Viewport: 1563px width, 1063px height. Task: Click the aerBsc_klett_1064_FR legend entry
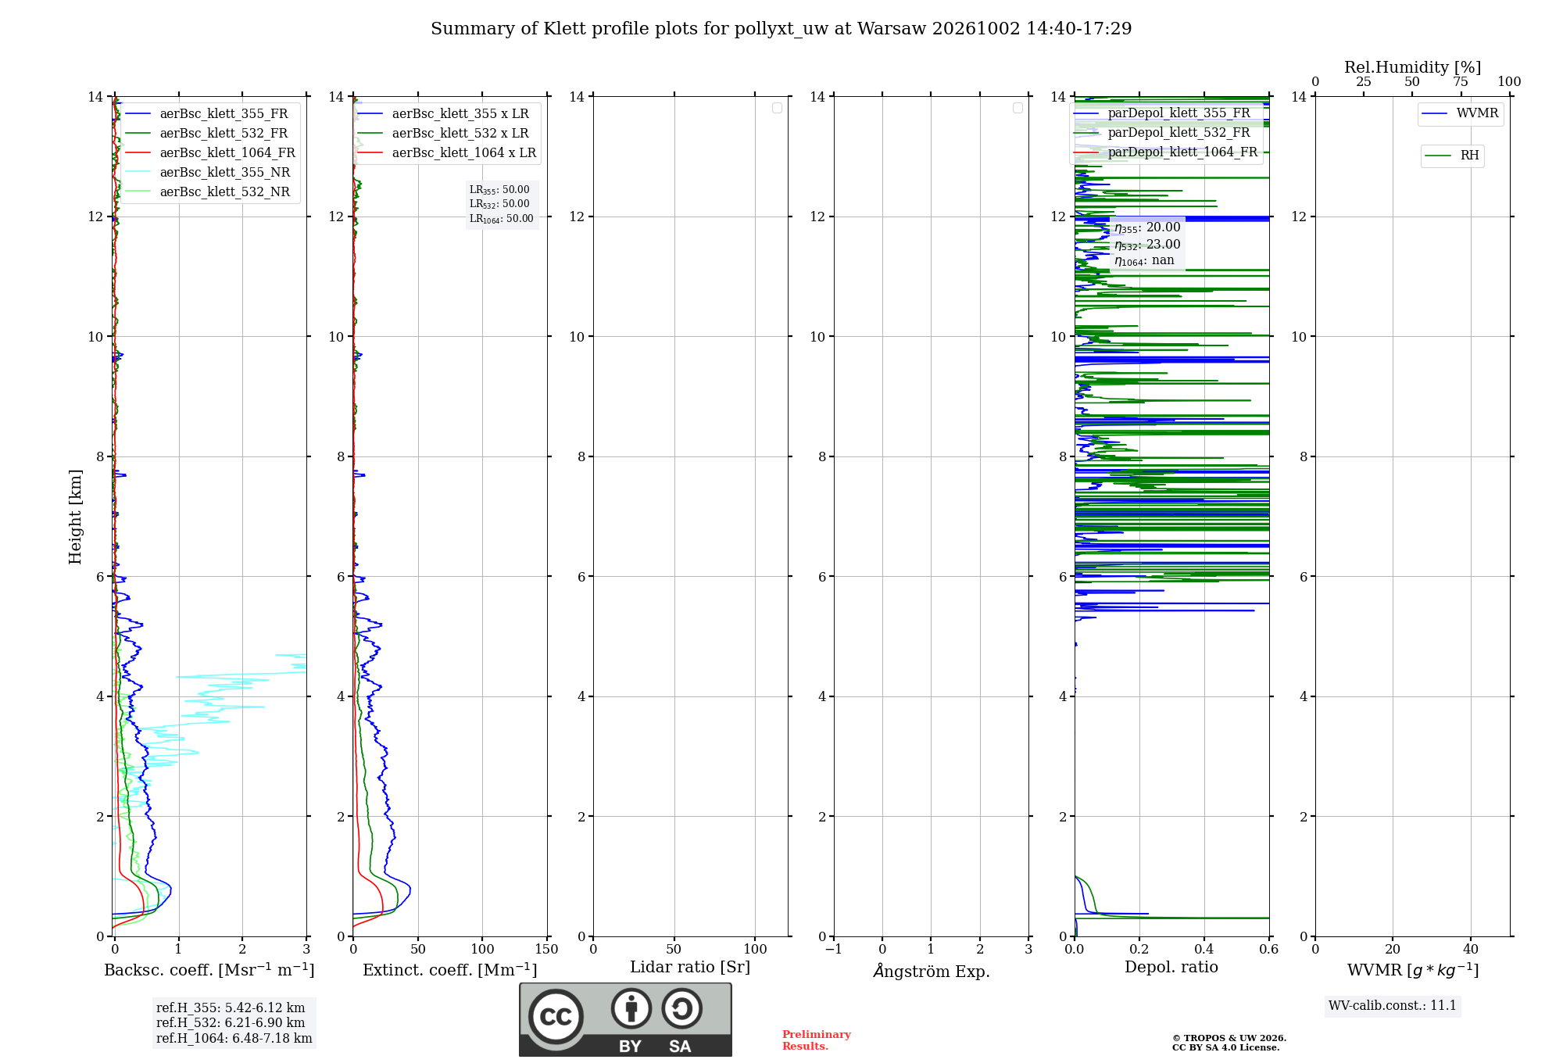pos(210,152)
